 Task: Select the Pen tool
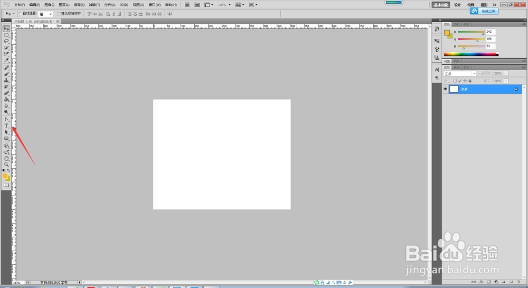point(6,119)
